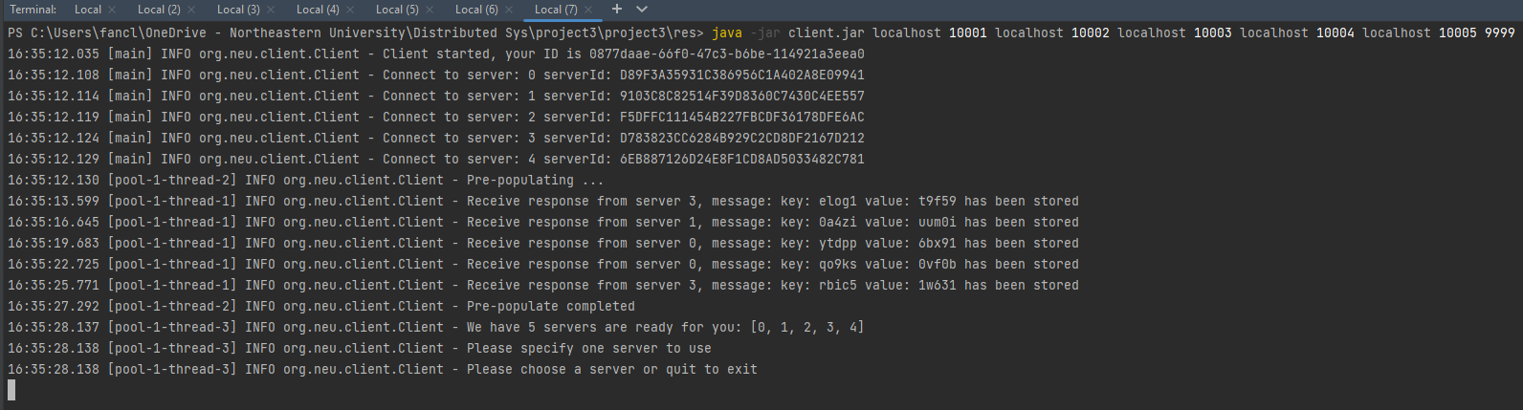Switch to the Local (2) terminal tab

click(159, 10)
